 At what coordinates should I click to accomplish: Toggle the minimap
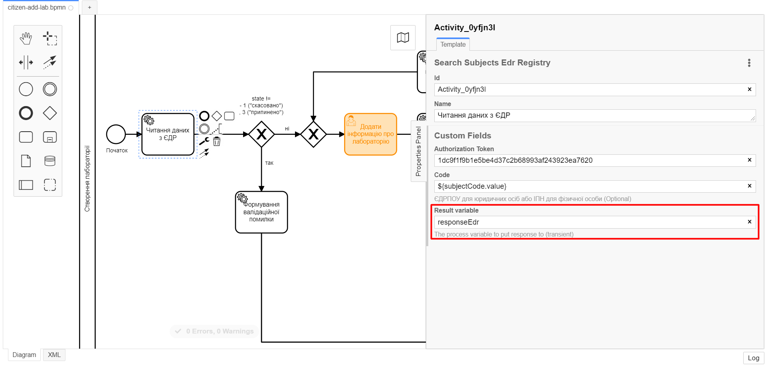pos(403,37)
